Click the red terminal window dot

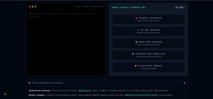[30, 7]
